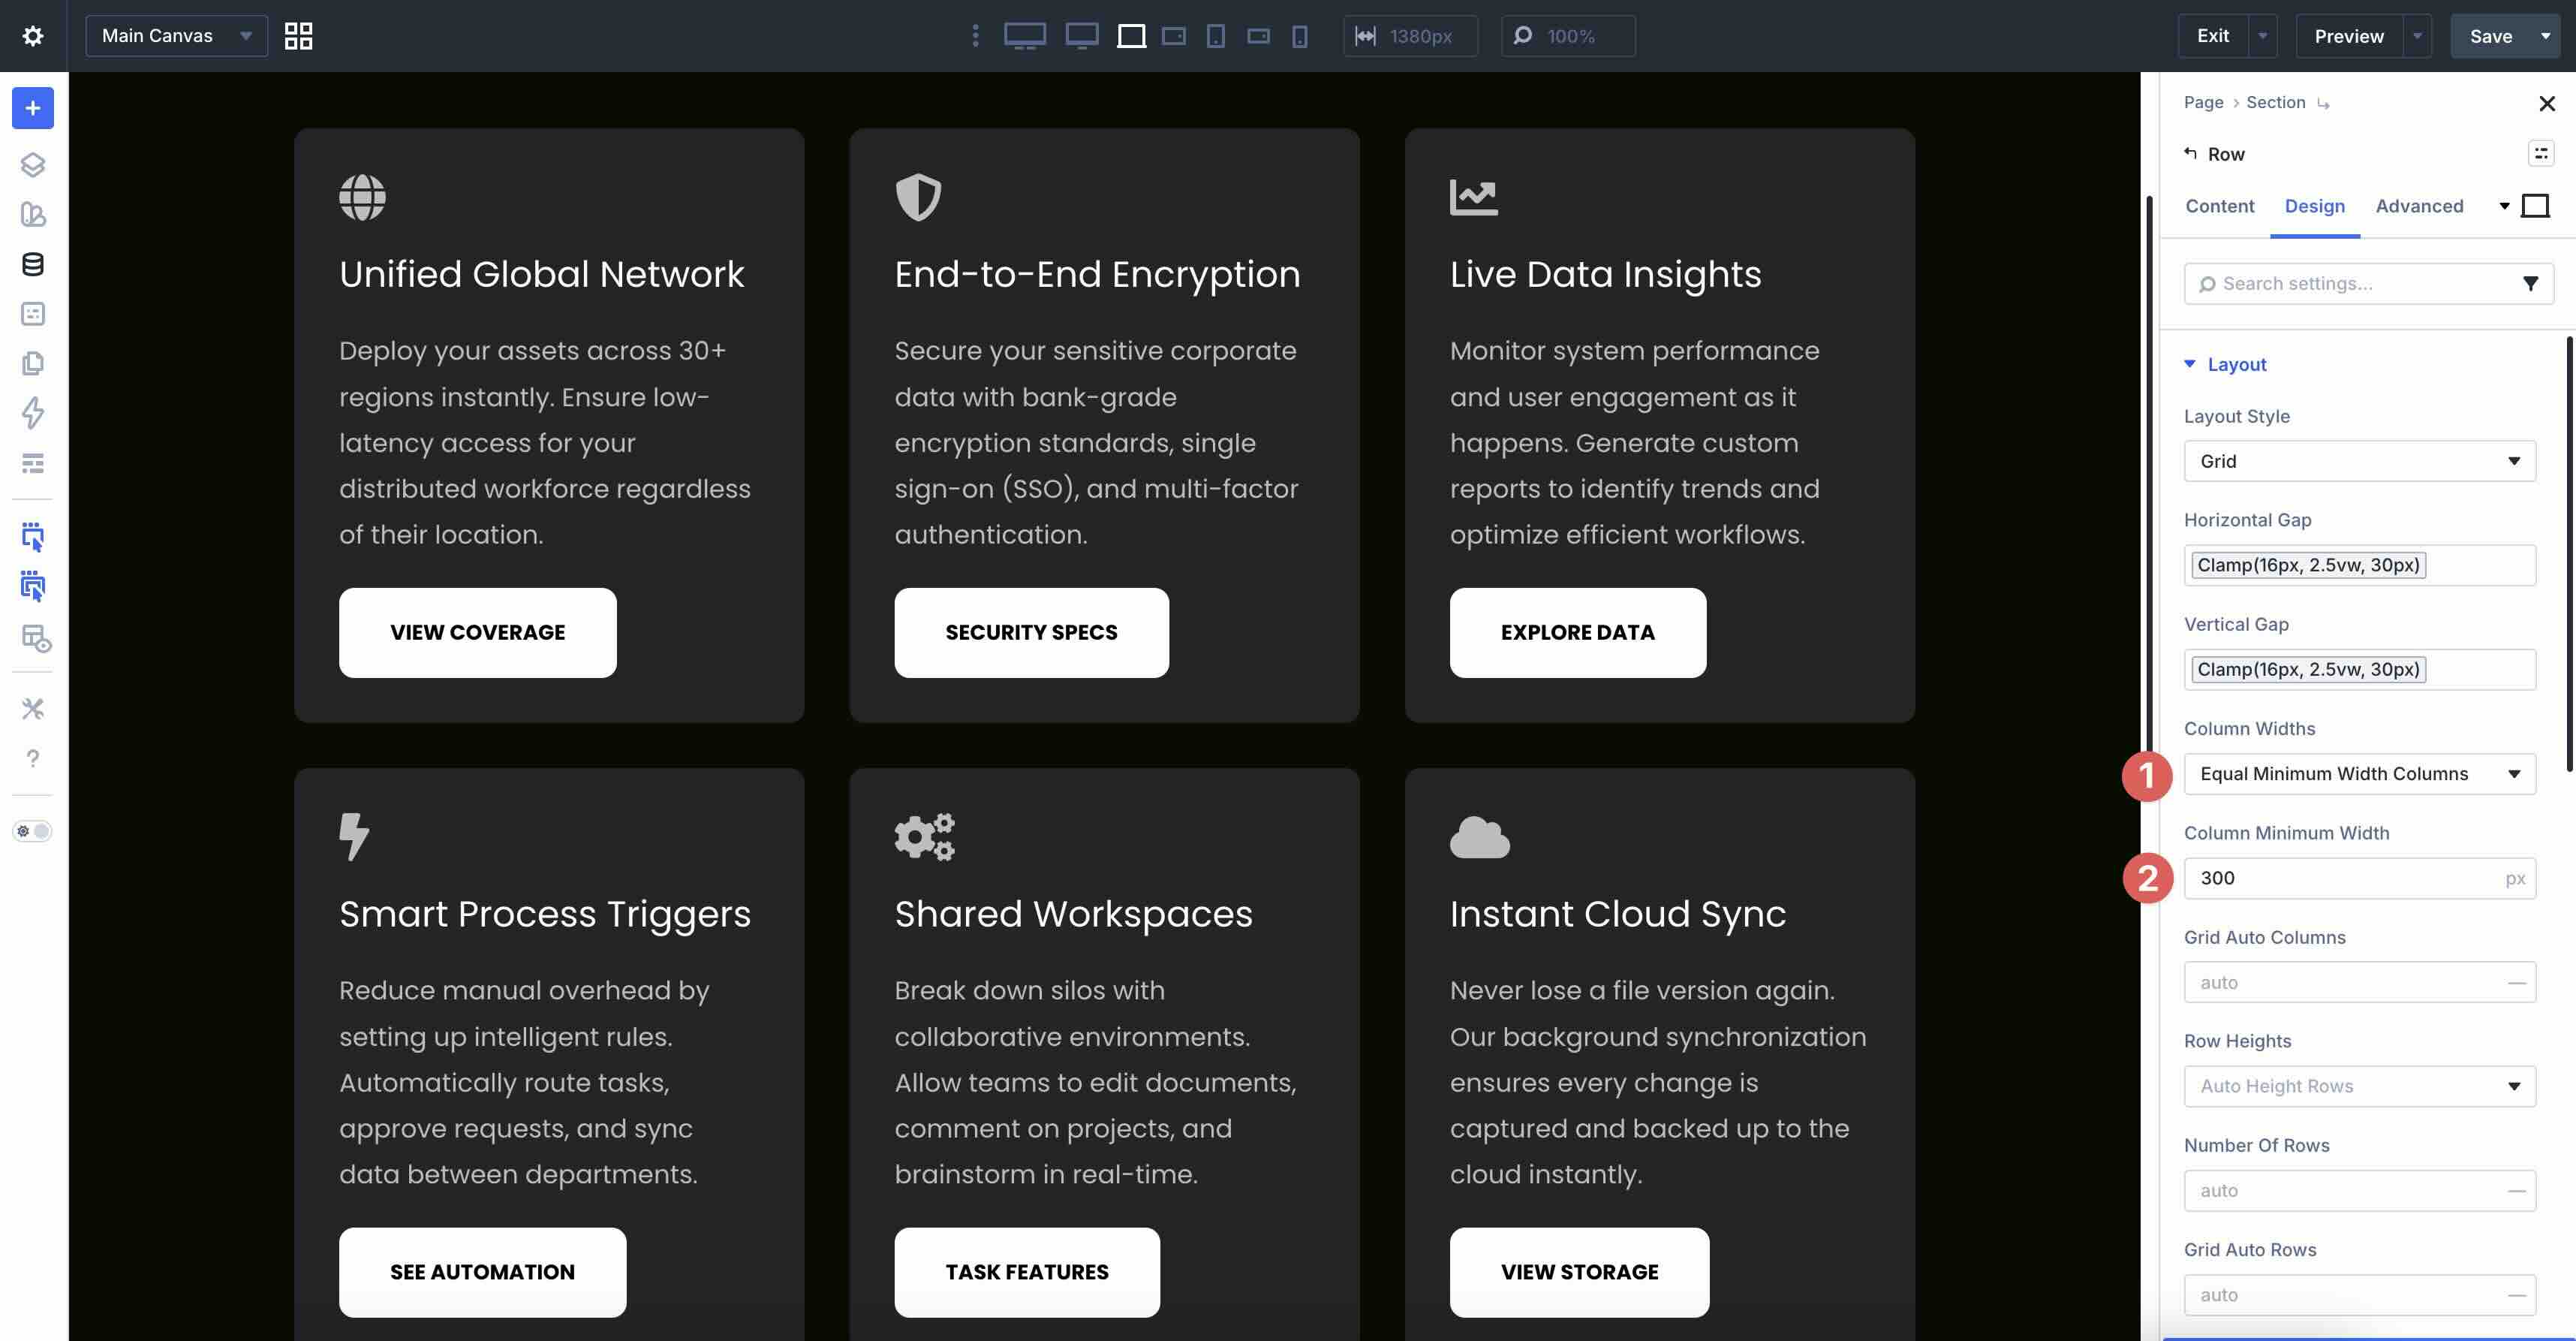Click the grid layout icon beside Main Canvas
2576x1341 pixels.
tap(297, 35)
